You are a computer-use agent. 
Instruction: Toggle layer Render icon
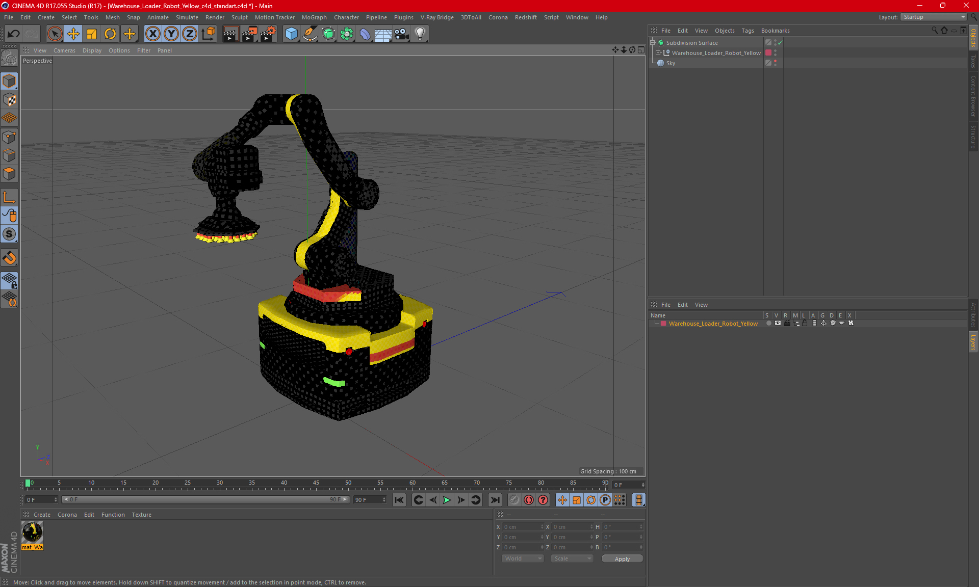pyautogui.click(x=787, y=323)
